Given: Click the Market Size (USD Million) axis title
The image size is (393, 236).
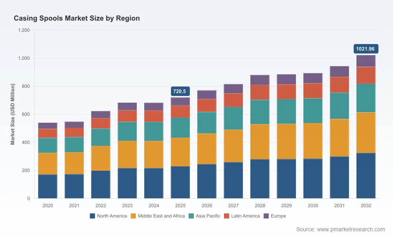Looking at the screenshot, I should click(13, 114).
